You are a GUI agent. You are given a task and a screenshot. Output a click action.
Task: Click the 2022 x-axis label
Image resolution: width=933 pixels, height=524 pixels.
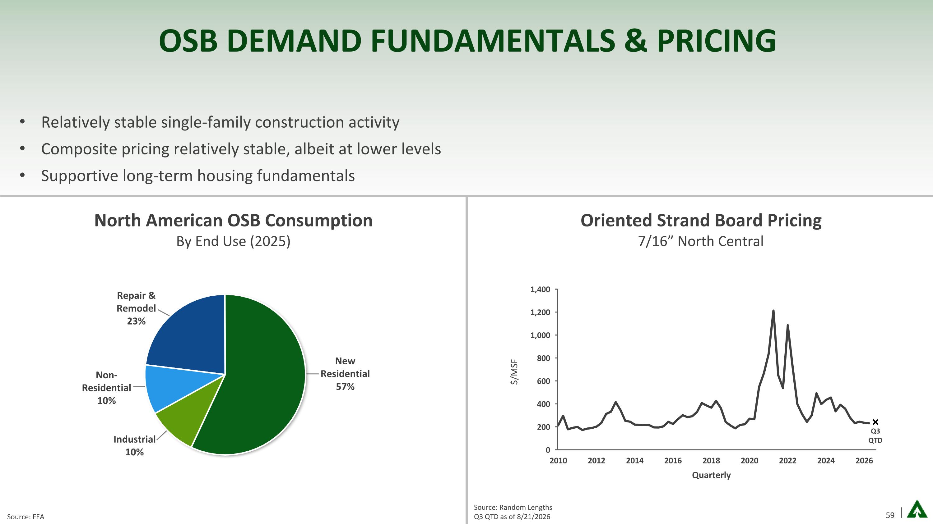(788, 460)
